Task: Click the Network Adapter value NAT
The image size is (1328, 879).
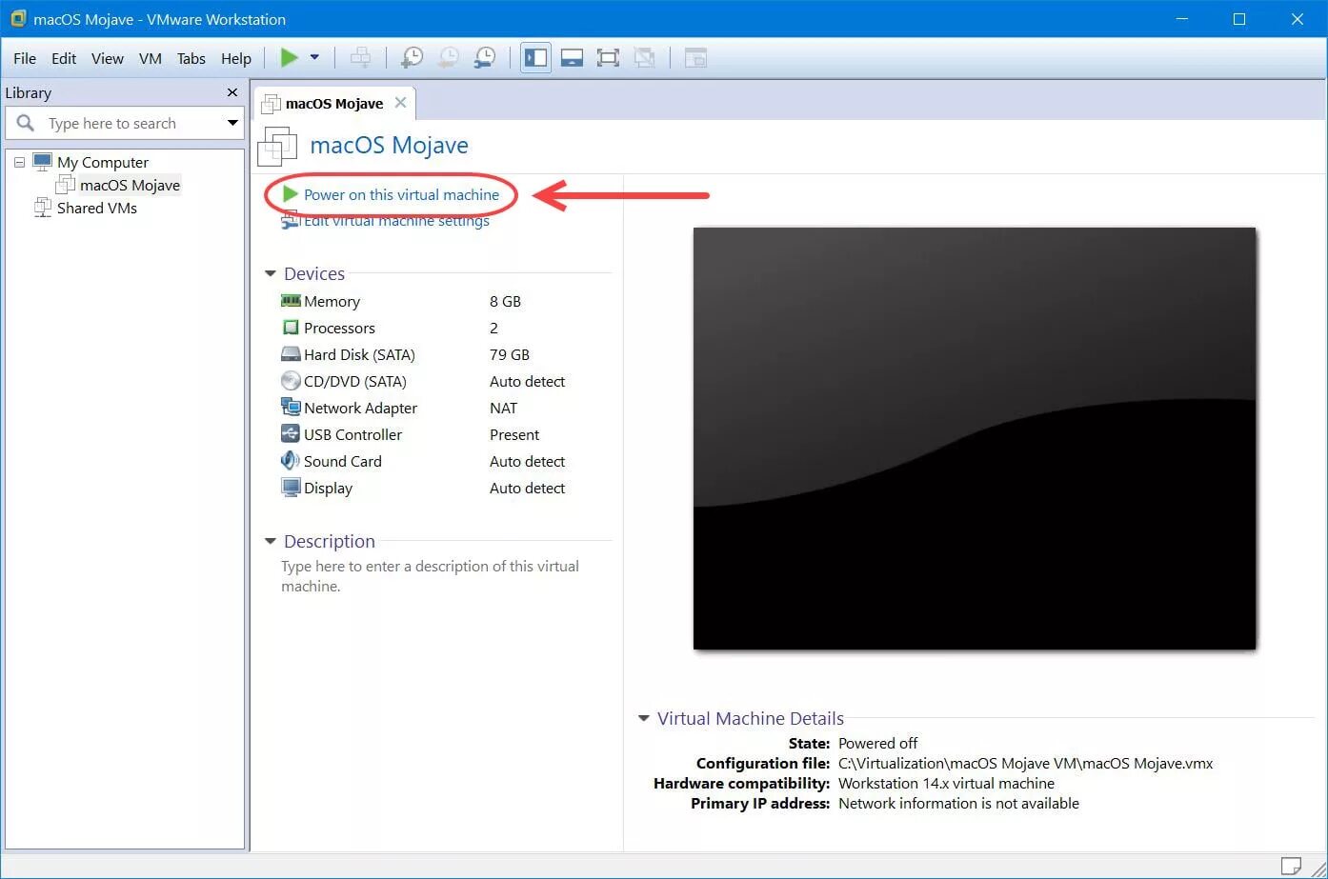Action: click(x=503, y=408)
